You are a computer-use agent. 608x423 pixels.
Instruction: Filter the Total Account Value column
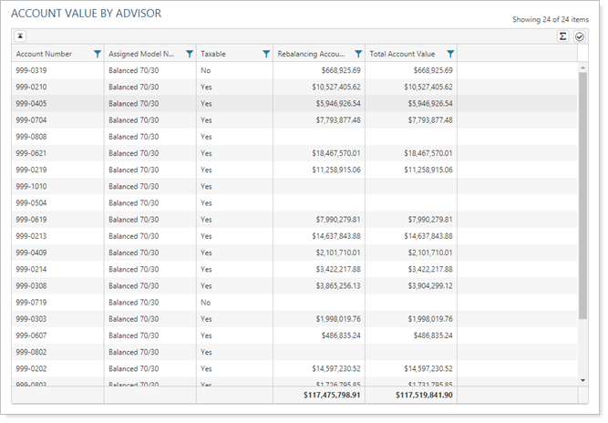449,54
